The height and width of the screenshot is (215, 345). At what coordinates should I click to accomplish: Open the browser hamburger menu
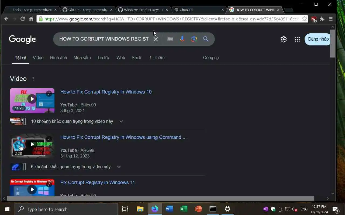pyautogui.click(x=331, y=19)
